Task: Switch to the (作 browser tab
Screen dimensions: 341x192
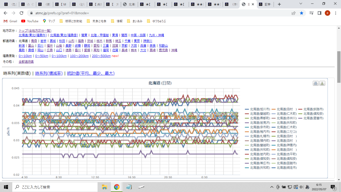Action: coord(231,5)
